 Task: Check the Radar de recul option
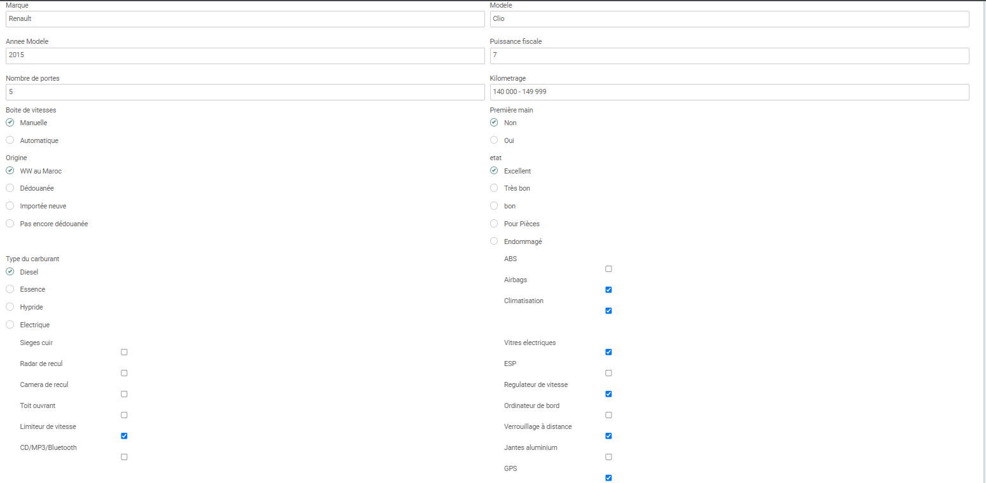click(124, 372)
